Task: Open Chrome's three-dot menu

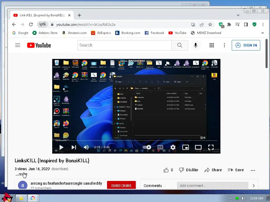Action: (263, 24)
